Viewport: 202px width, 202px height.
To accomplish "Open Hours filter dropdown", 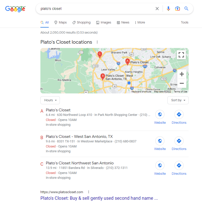I will pos(50,100).
